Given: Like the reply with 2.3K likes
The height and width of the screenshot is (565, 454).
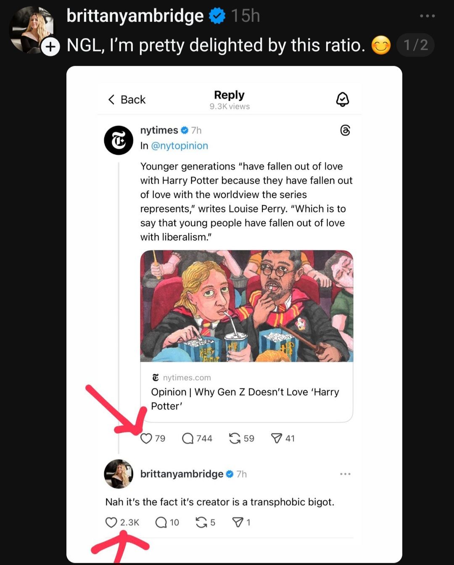Looking at the screenshot, I should pyautogui.click(x=111, y=523).
